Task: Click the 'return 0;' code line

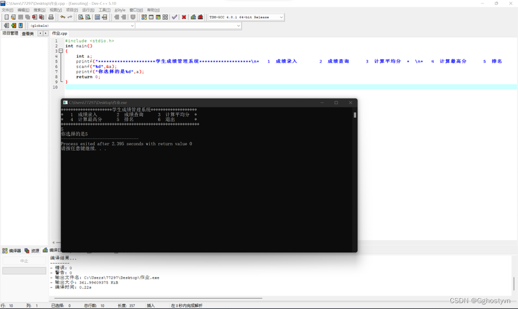Action: pos(88,77)
